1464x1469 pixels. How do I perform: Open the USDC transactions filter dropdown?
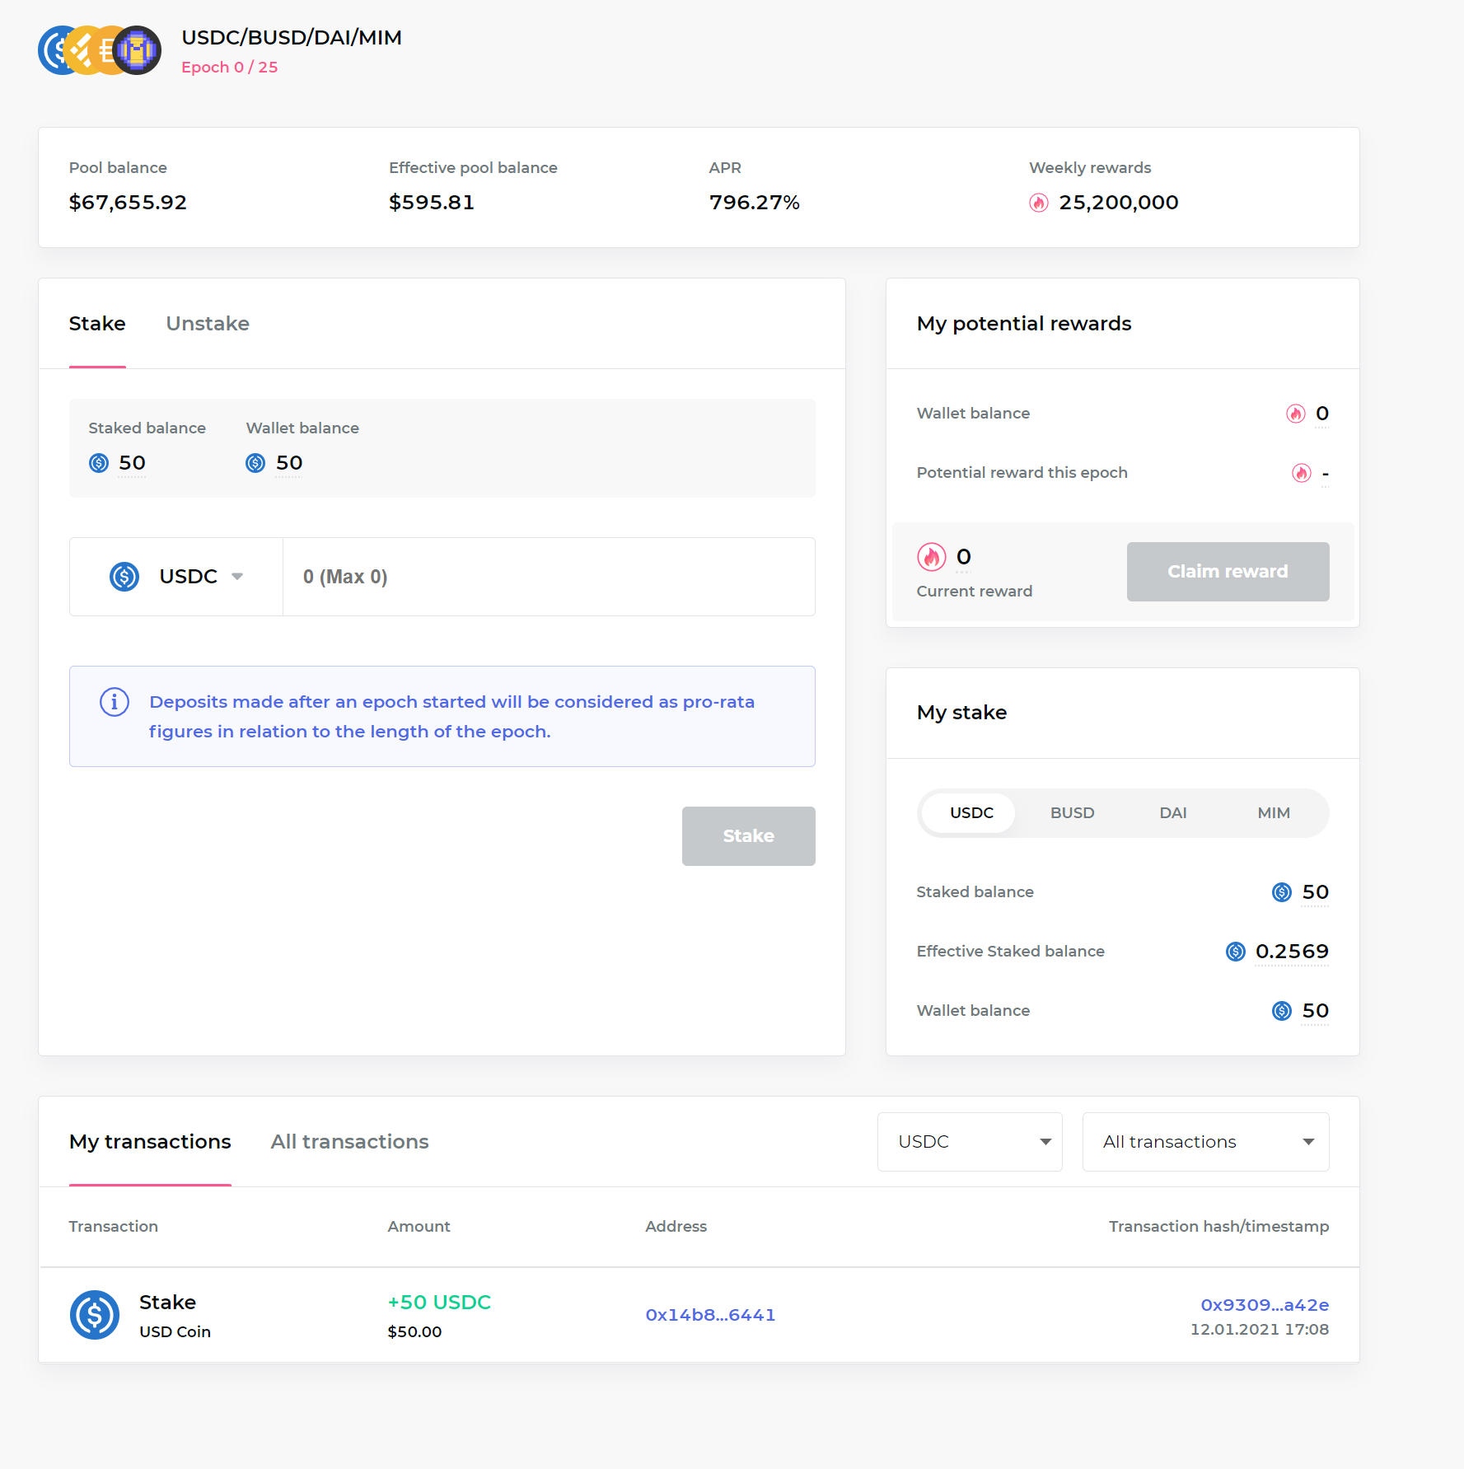tap(970, 1142)
